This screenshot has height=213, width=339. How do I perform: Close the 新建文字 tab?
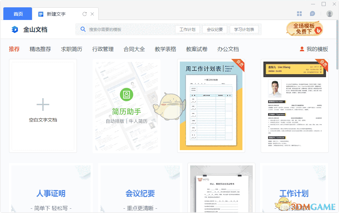click(92, 14)
